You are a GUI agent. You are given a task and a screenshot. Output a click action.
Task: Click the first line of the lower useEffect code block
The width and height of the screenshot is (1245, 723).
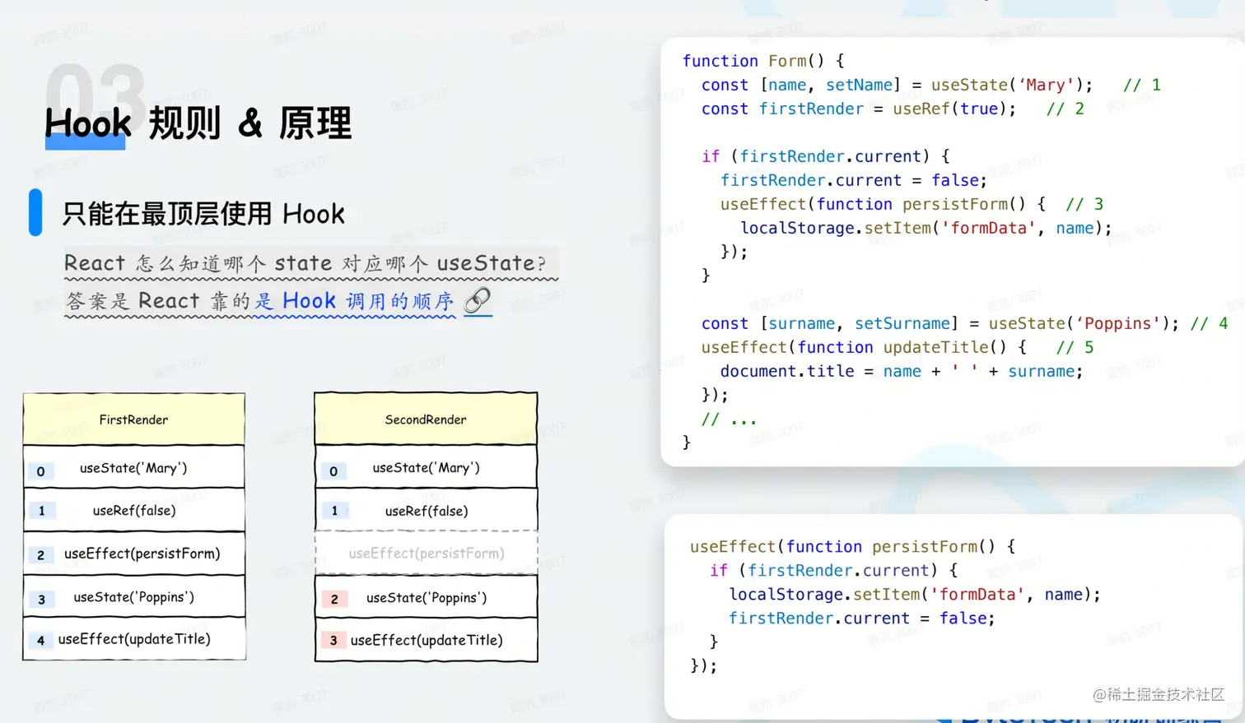click(x=852, y=546)
